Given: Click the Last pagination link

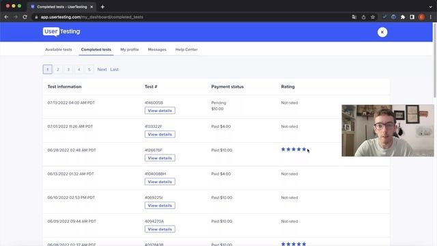Looking at the screenshot, I should coord(114,70).
